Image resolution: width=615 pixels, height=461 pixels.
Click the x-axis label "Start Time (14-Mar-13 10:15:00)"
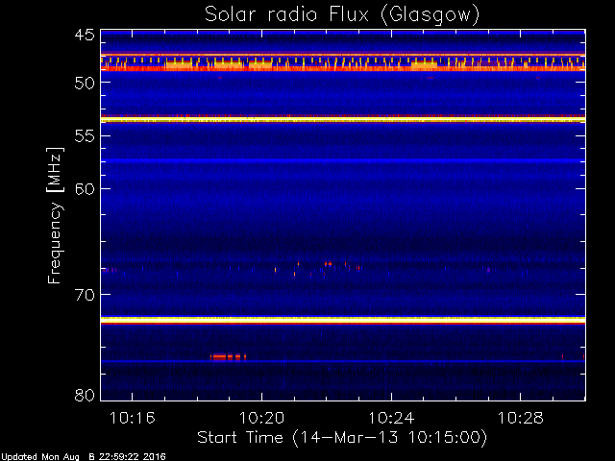pyautogui.click(x=342, y=437)
